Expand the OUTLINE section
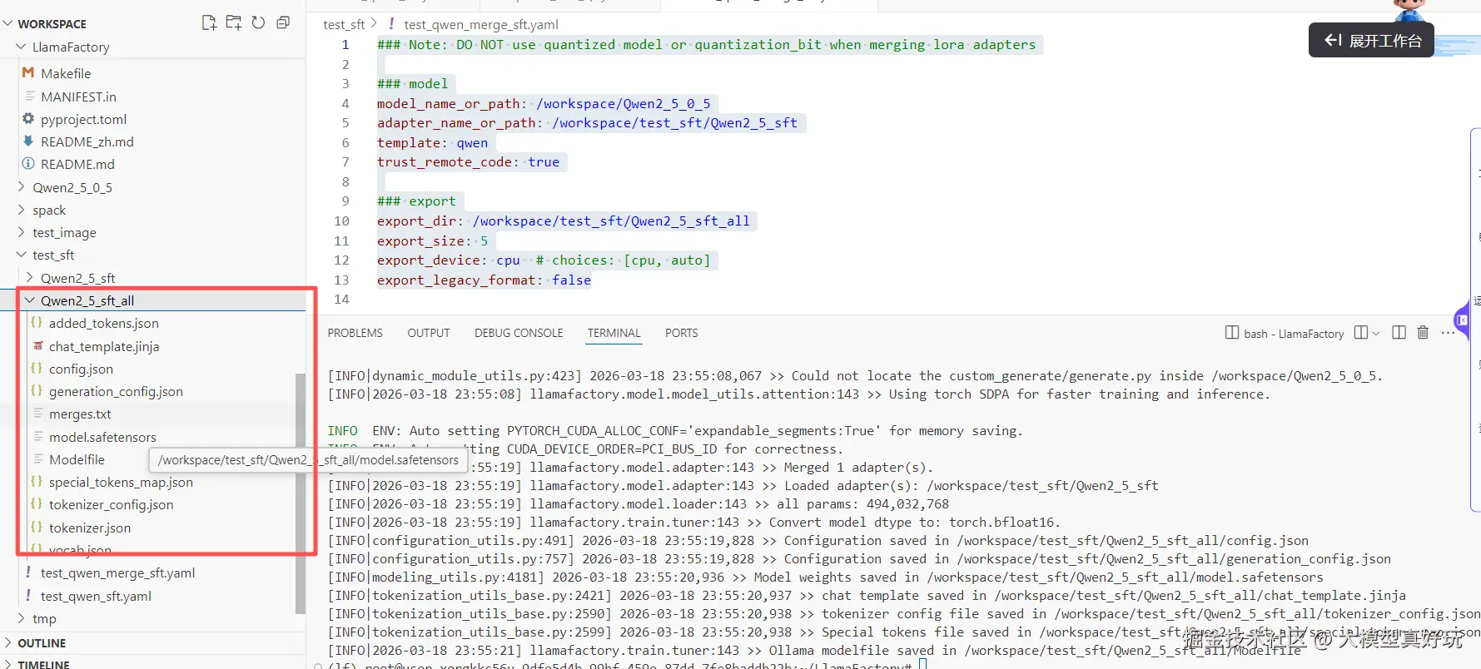The height and width of the screenshot is (669, 1481). (42, 643)
